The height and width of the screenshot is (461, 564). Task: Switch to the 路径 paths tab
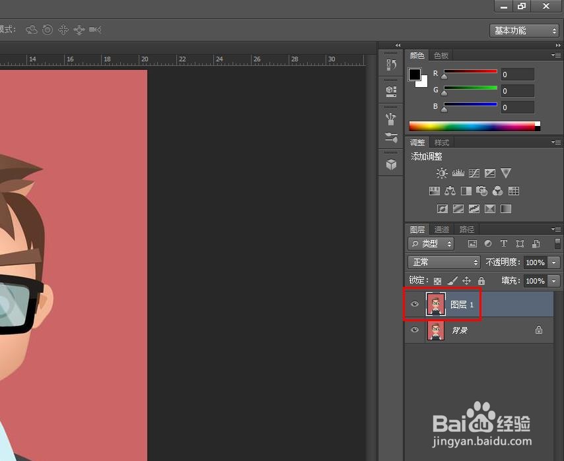tap(467, 230)
